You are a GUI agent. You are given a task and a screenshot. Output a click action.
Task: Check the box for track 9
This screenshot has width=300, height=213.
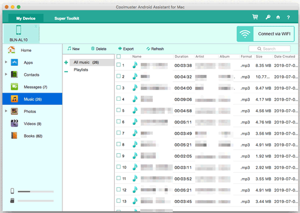pos(118,155)
